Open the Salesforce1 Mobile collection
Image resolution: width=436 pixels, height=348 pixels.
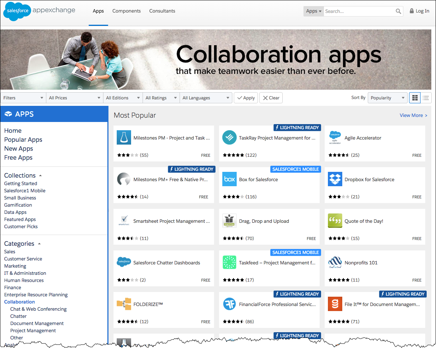coord(25,191)
